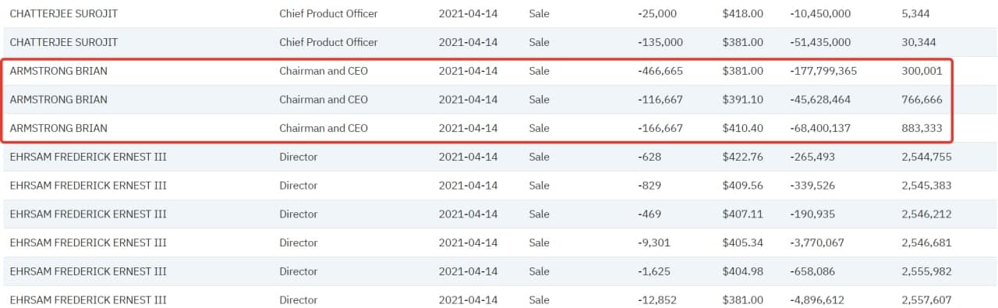Click the 766,666 shares owned cell
Screen dimensions: 998x308
pos(922,100)
